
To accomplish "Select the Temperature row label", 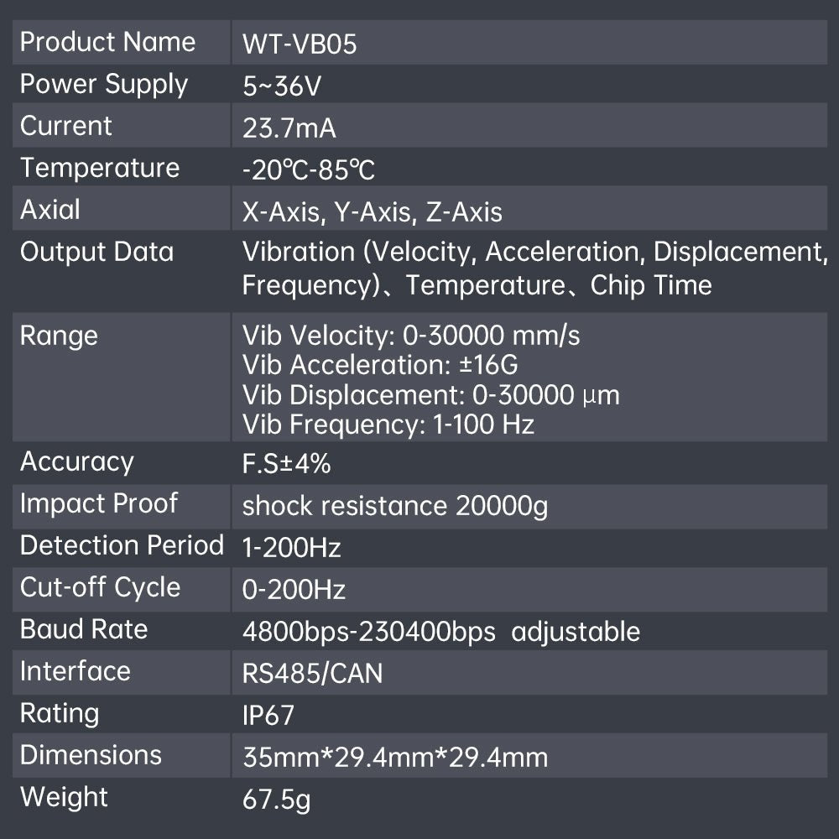I will tap(100, 168).
